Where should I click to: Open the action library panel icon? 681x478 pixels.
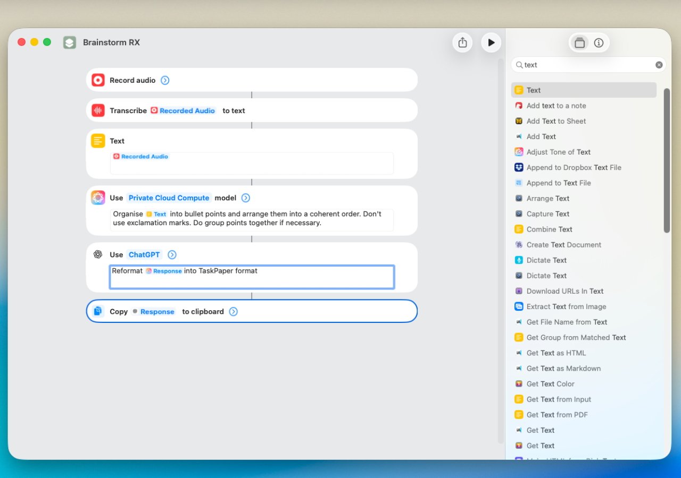pos(579,43)
